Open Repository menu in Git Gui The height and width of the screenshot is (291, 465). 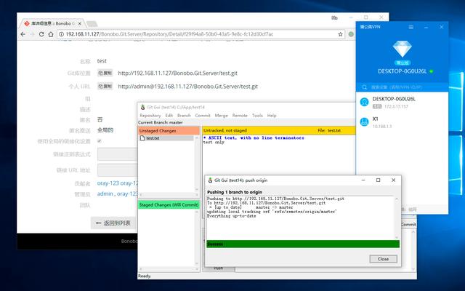[150, 115]
